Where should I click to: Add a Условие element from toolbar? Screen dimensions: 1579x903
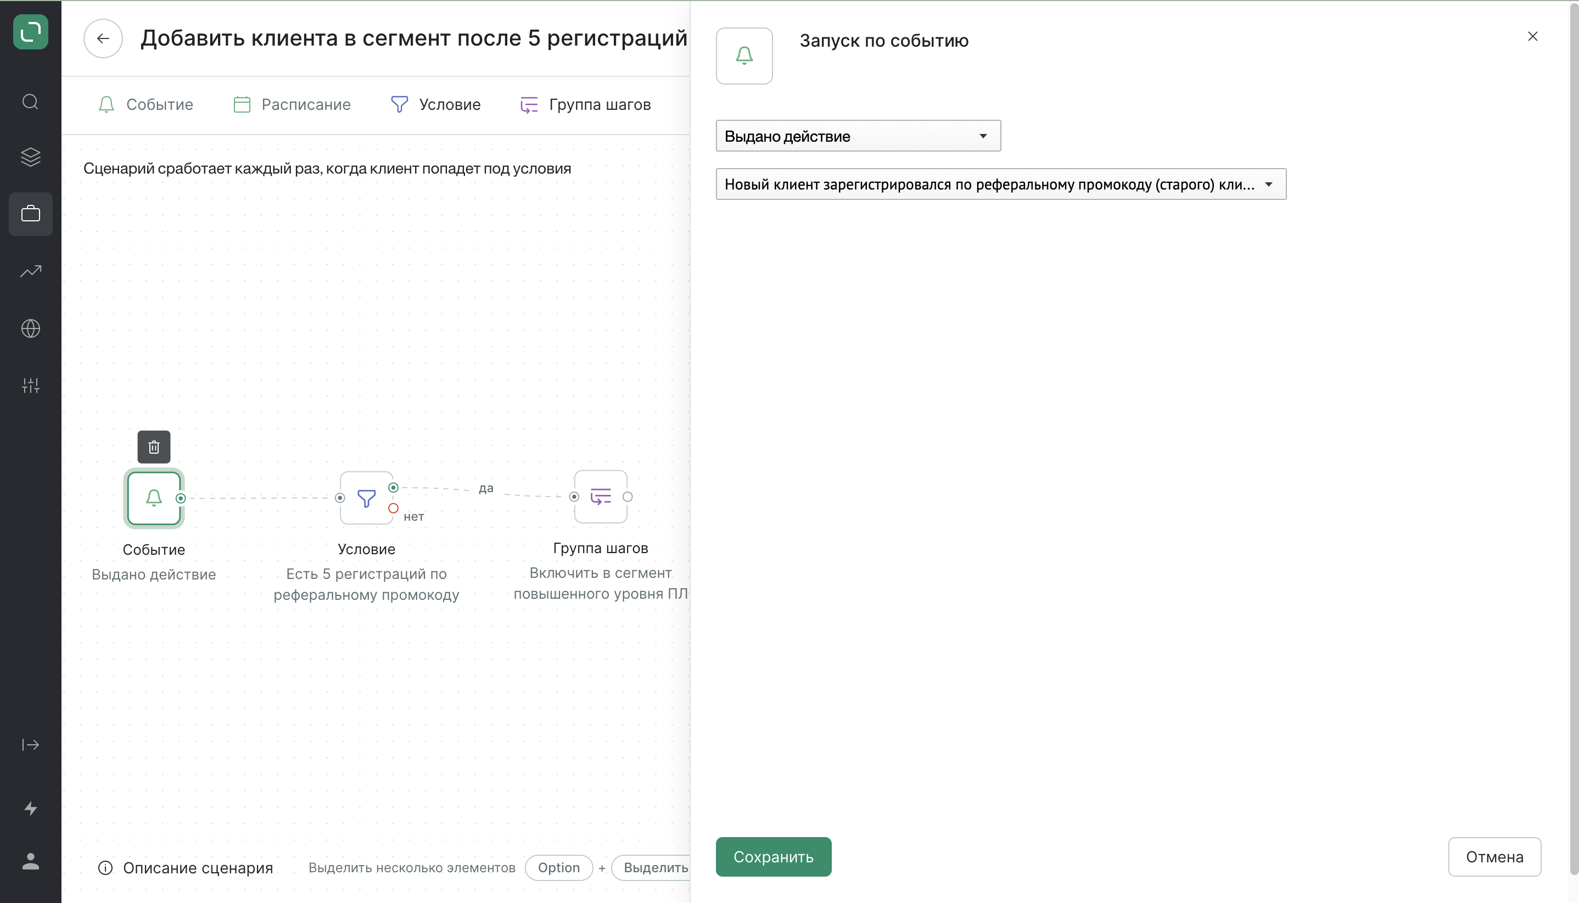tap(436, 104)
